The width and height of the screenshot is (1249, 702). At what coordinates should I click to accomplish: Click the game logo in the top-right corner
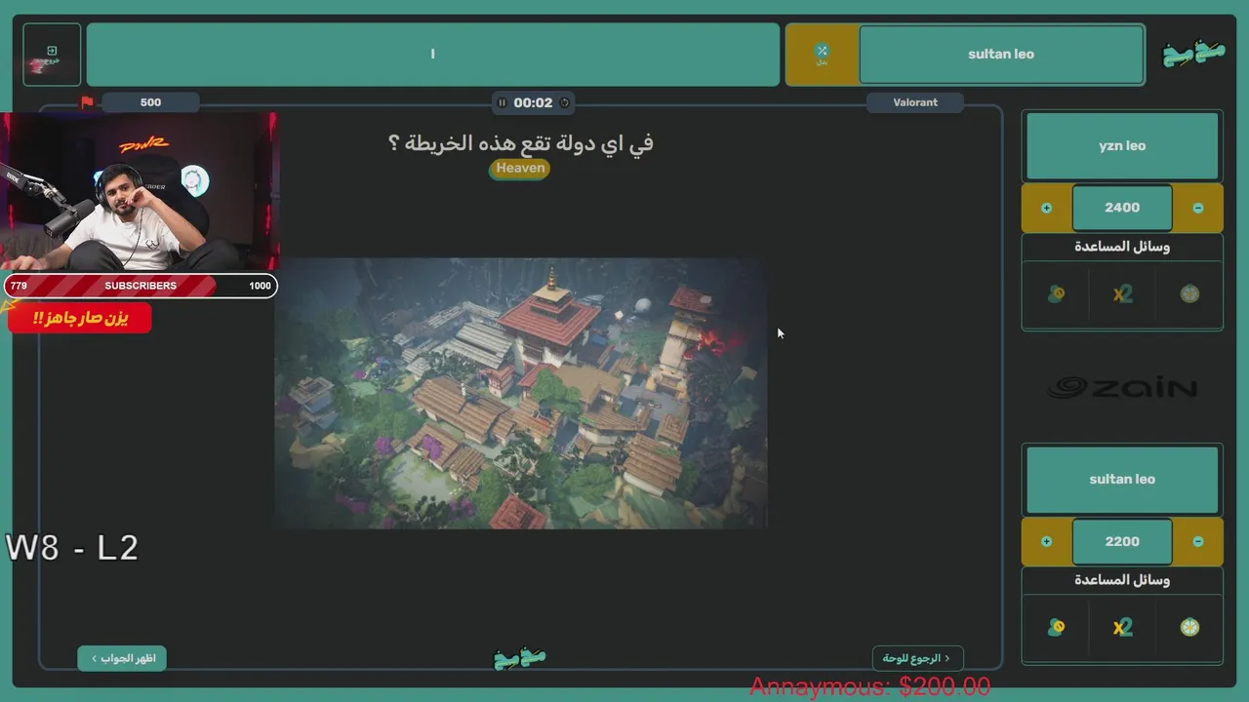(1194, 54)
